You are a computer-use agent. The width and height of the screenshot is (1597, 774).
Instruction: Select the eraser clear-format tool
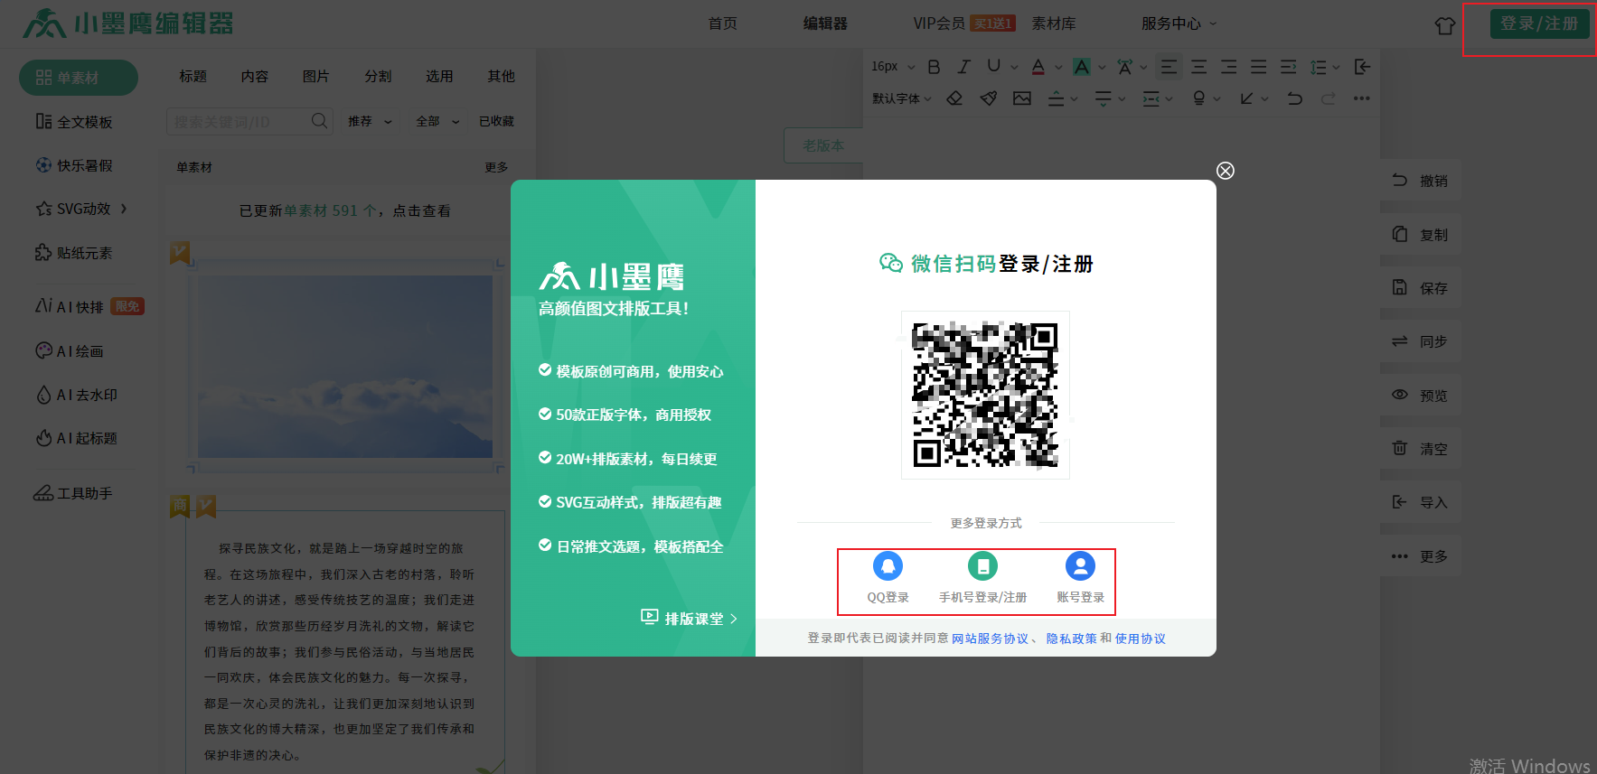pos(954,98)
